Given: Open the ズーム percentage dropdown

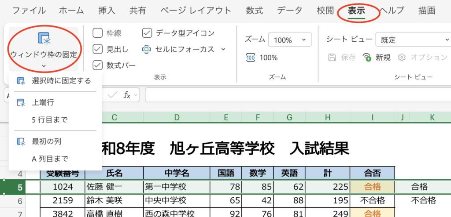Looking at the screenshot, I should click(x=303, y=40).
